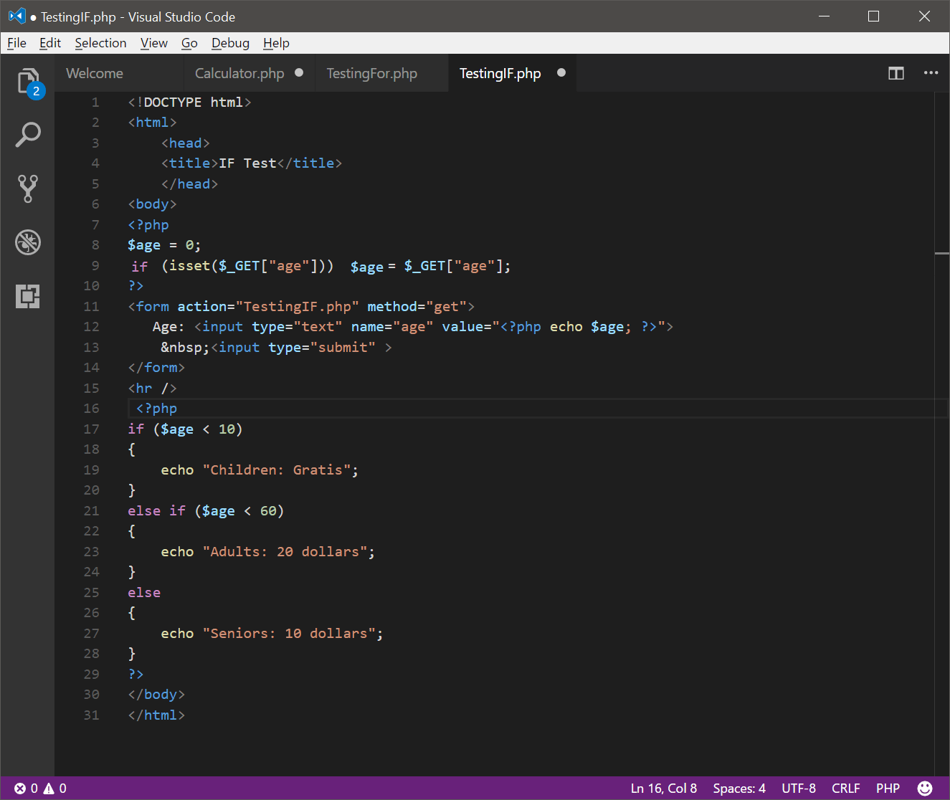Image resolution: width=950 pixels, height=800 pixels.
Task: Click line number 21 in the gutter
Action: [x=92, y=510]
